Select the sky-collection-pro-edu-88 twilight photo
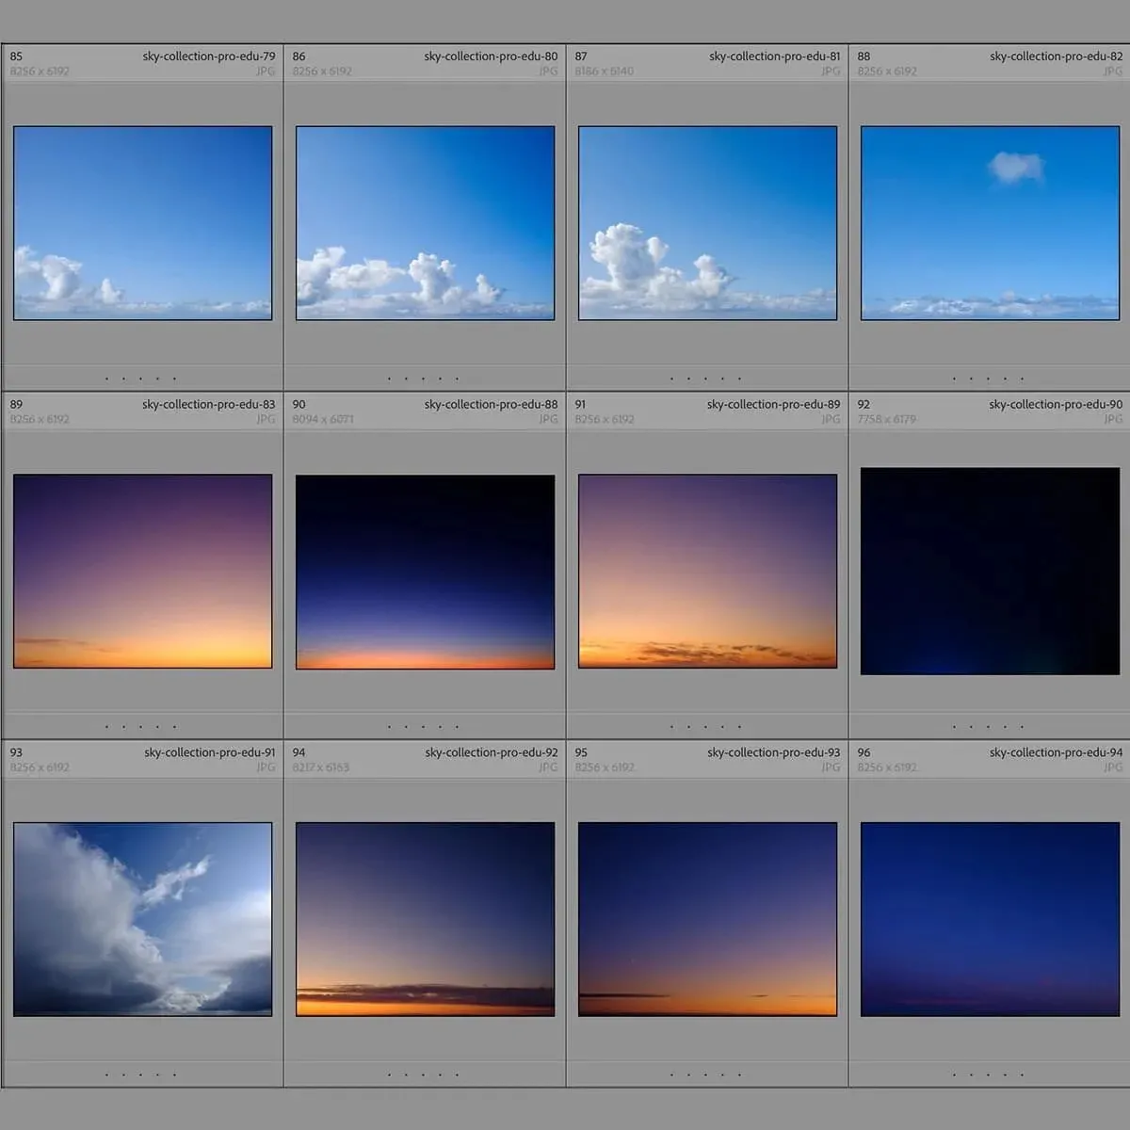This screenshot has width=1130, height=1130. (x=425, y=572)
